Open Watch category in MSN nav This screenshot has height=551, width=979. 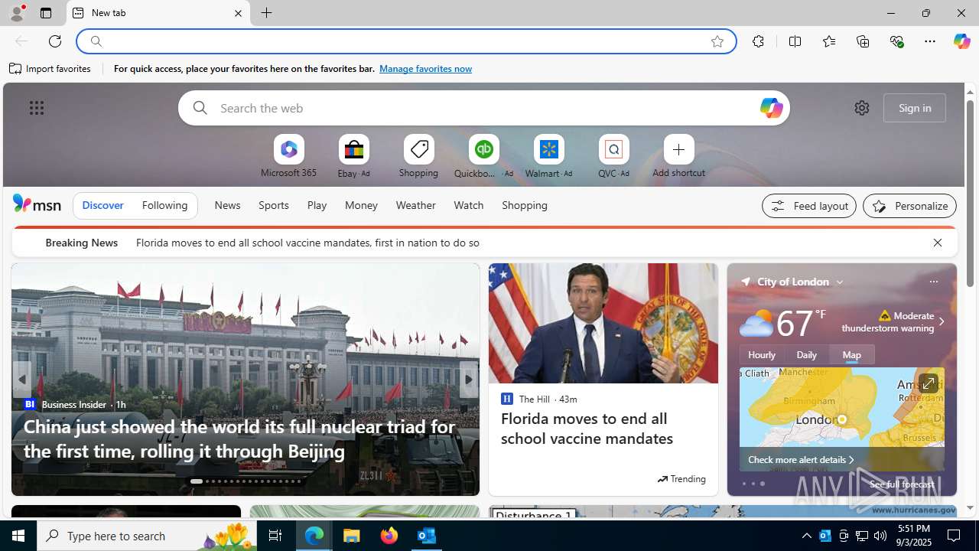[468, 205]
